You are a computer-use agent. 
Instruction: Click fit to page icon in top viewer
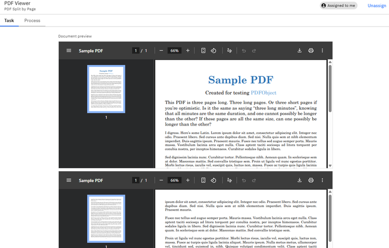203,51
